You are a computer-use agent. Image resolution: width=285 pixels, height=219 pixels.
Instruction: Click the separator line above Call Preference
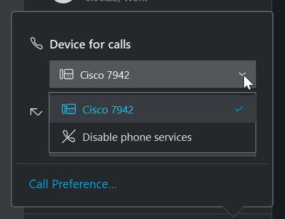[142, 163]
